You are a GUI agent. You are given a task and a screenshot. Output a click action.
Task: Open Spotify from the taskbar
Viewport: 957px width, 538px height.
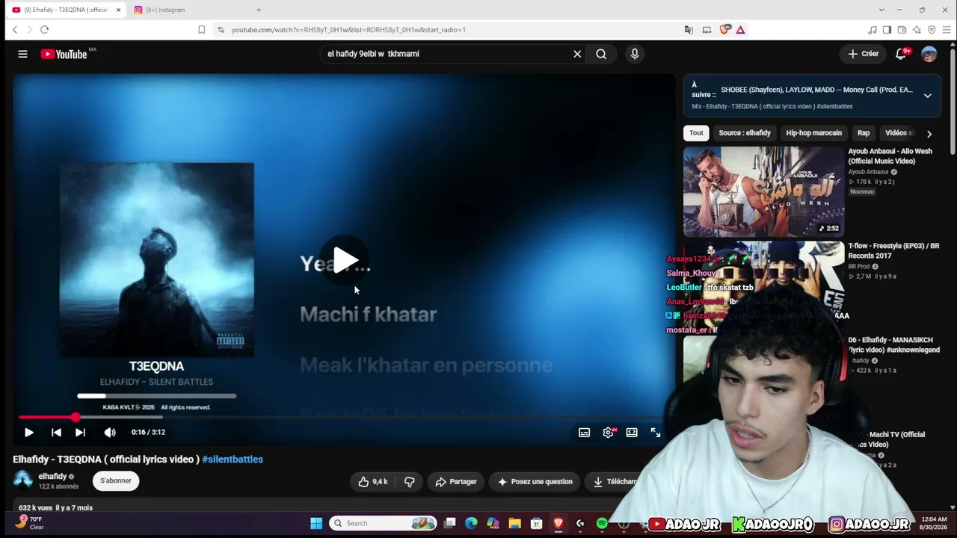602,523
